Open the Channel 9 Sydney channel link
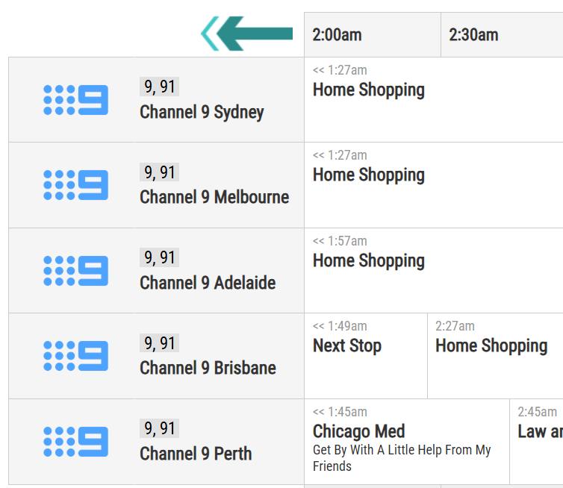 202,112
